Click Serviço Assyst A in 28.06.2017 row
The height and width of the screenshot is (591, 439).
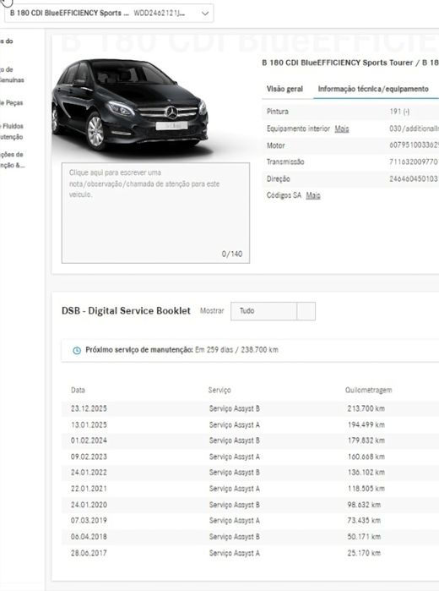(234, 553)
